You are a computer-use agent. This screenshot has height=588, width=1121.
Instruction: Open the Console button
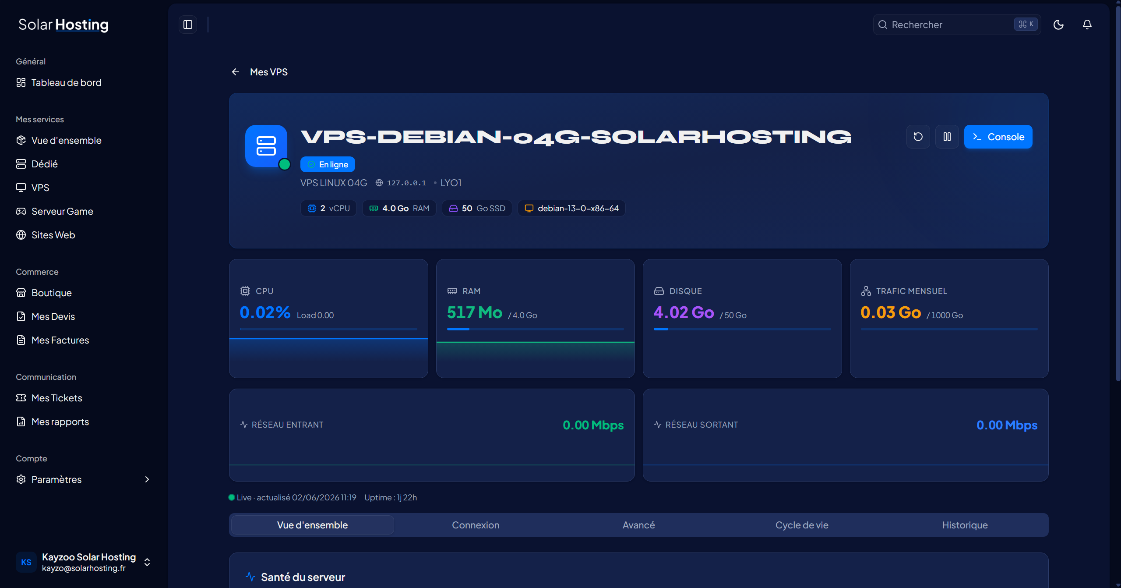pos(998,137)
